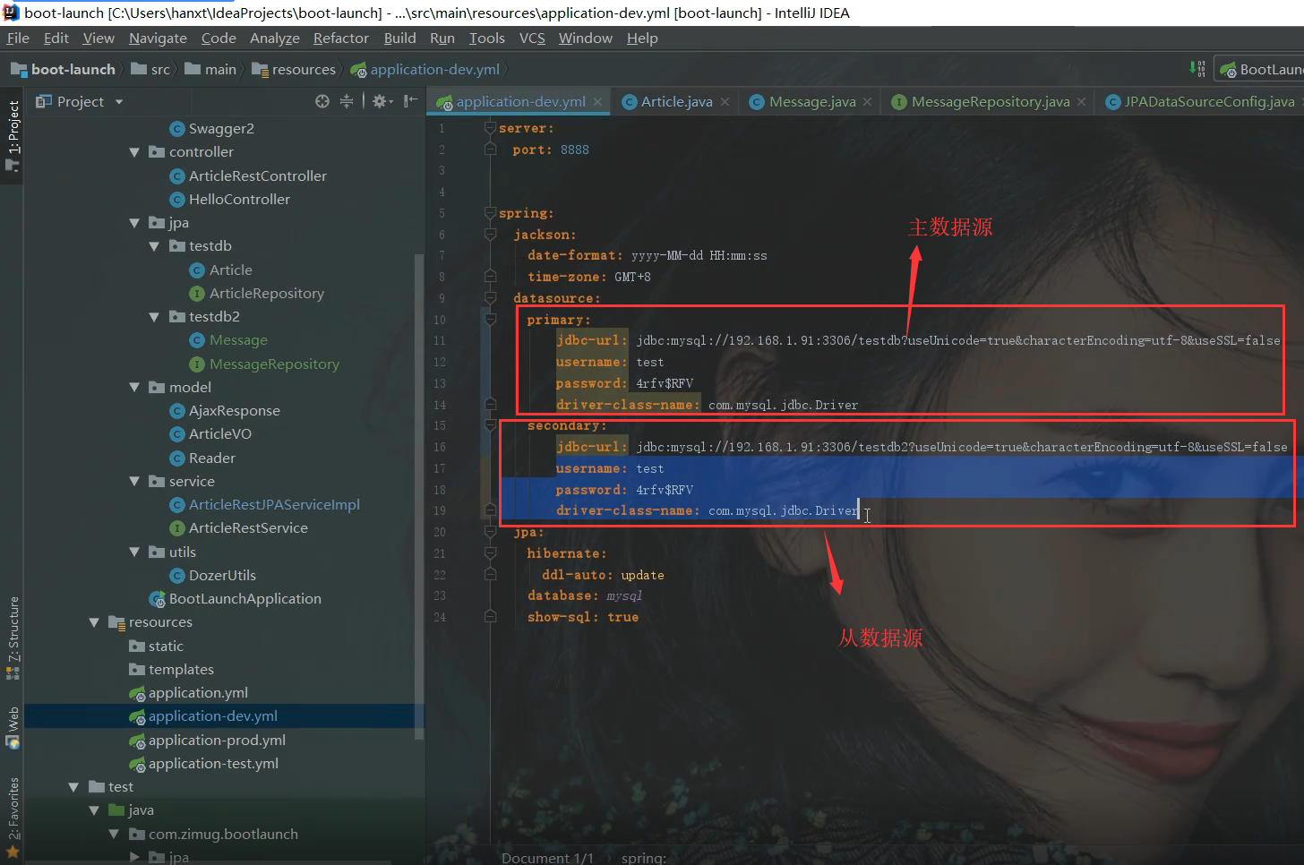
Task: Hide the Project tool window
Action: [x=410, y=101]
